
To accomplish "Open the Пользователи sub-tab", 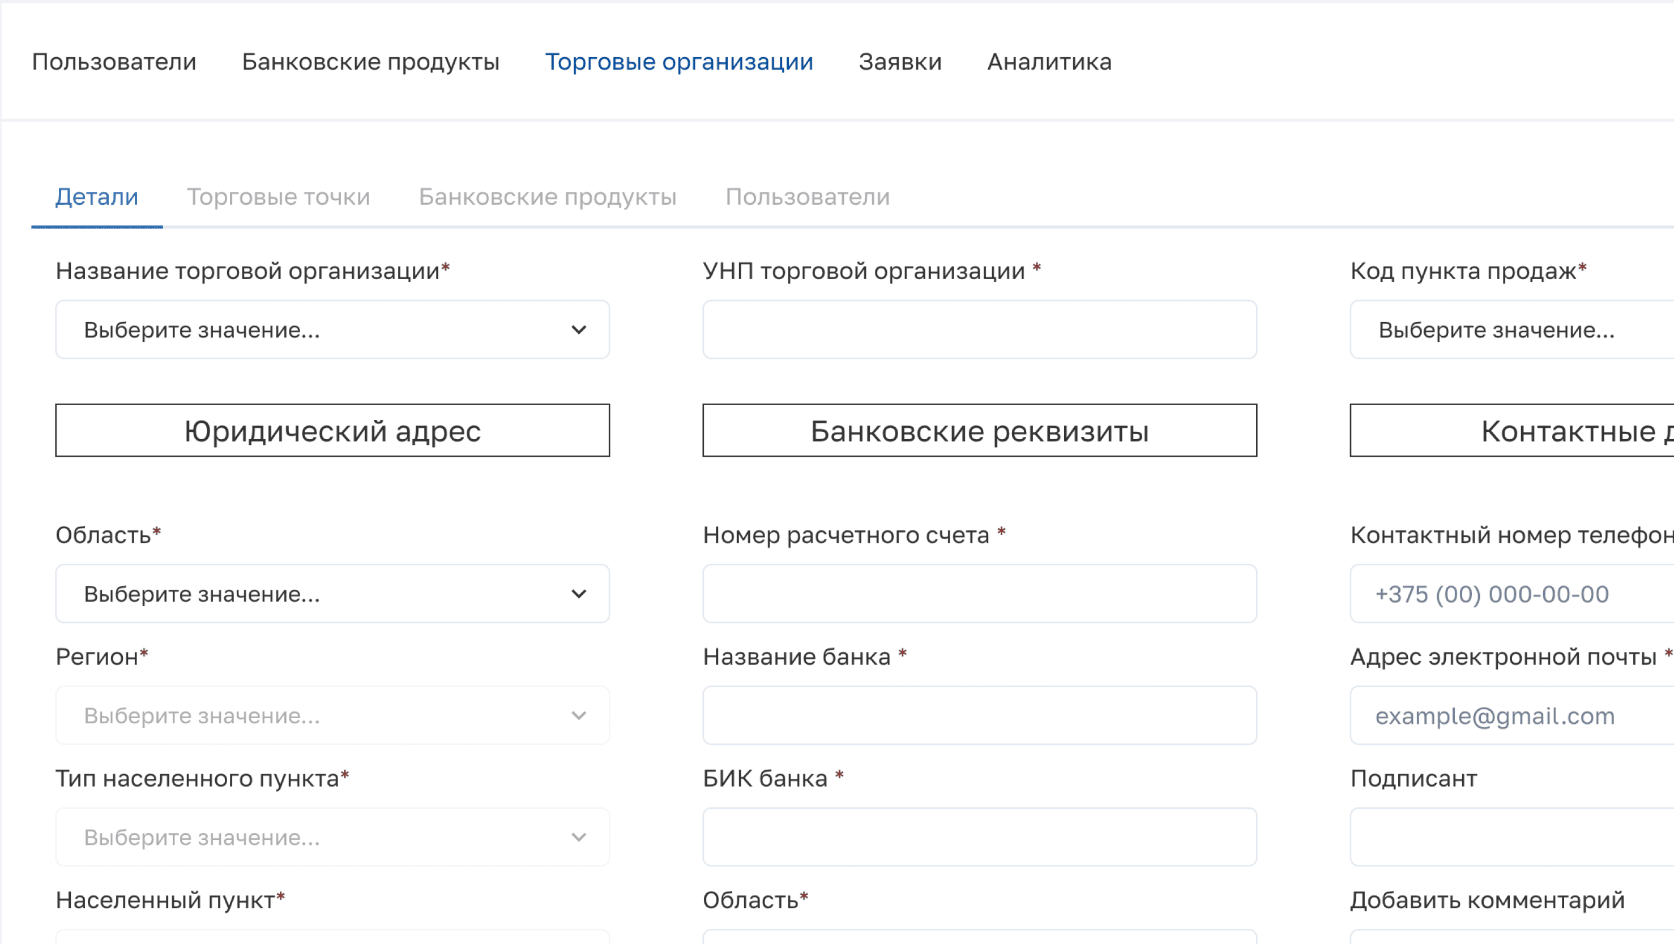I will tap(807, 197).
